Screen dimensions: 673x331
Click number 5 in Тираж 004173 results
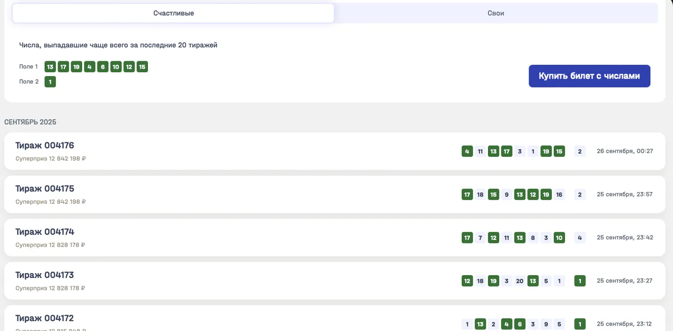point(546,281)
